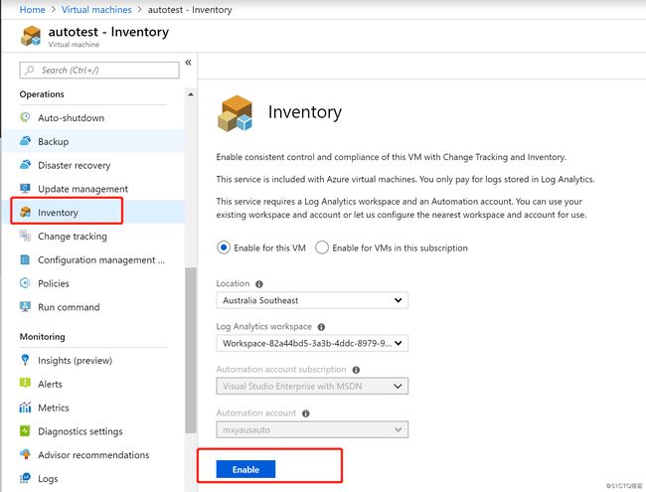Click the sidebar Search box
The image size is (646, 492).
99,70
